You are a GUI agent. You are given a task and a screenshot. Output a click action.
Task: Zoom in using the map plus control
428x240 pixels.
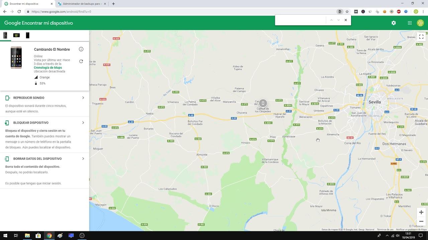[x=421, y=212]
